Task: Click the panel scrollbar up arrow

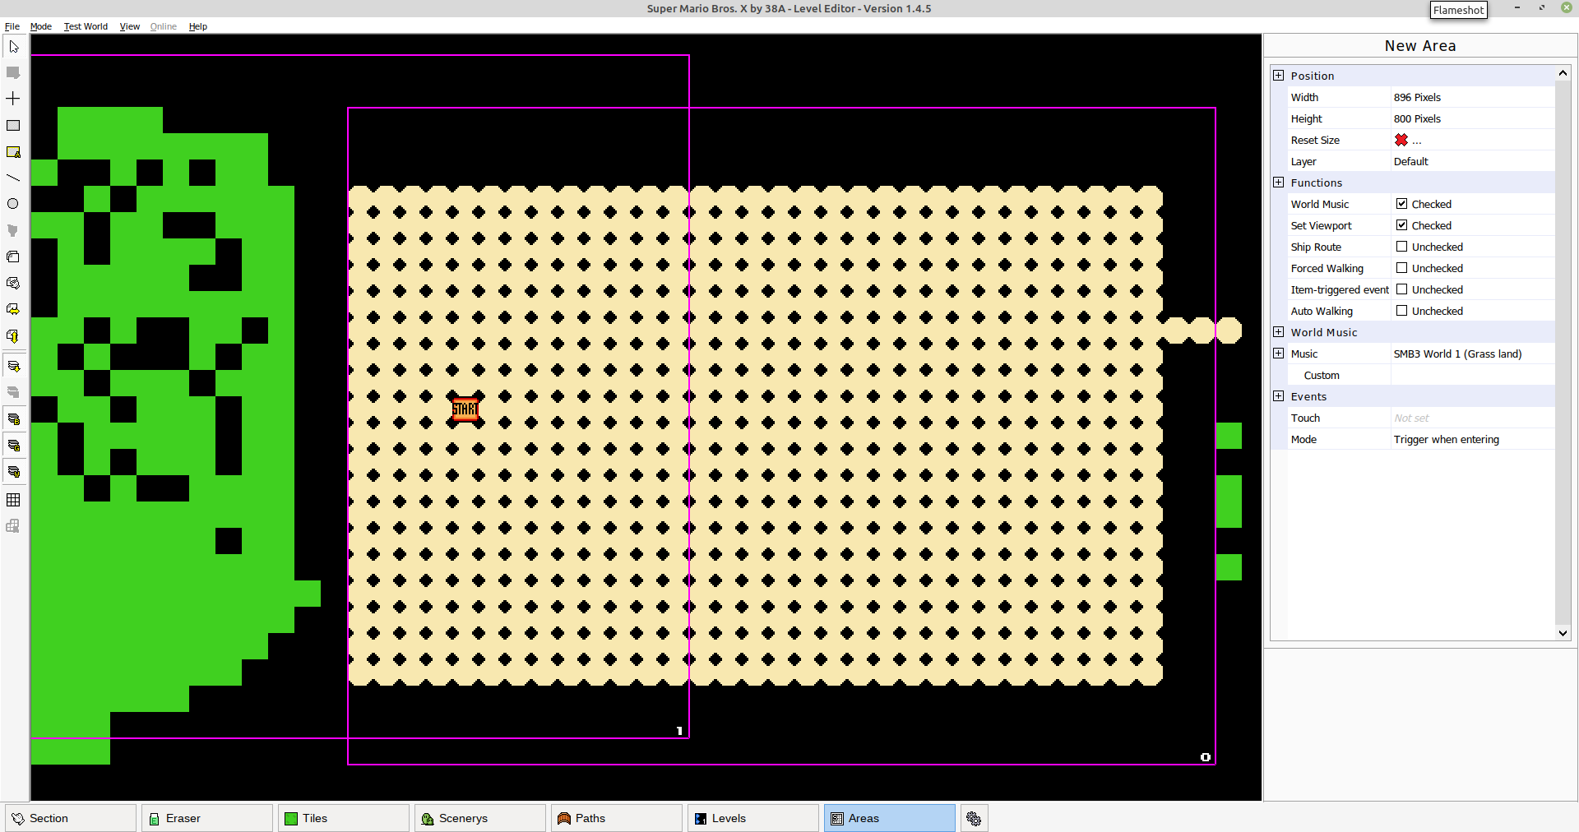Action: click(x=1562, y=72)
